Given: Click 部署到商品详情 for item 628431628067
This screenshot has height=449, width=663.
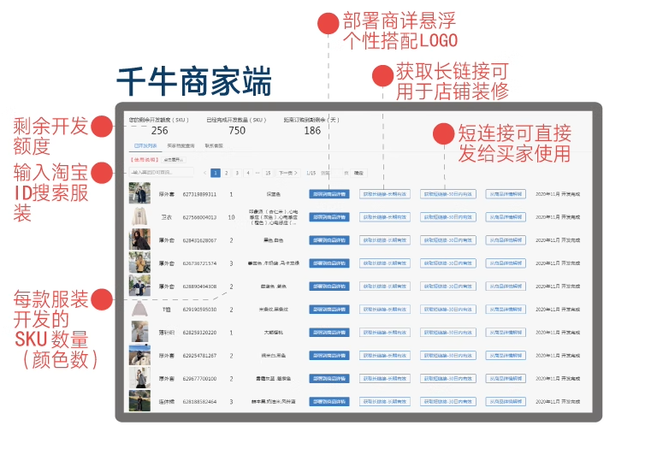Looking at the screenshot, I should point(329,240).
